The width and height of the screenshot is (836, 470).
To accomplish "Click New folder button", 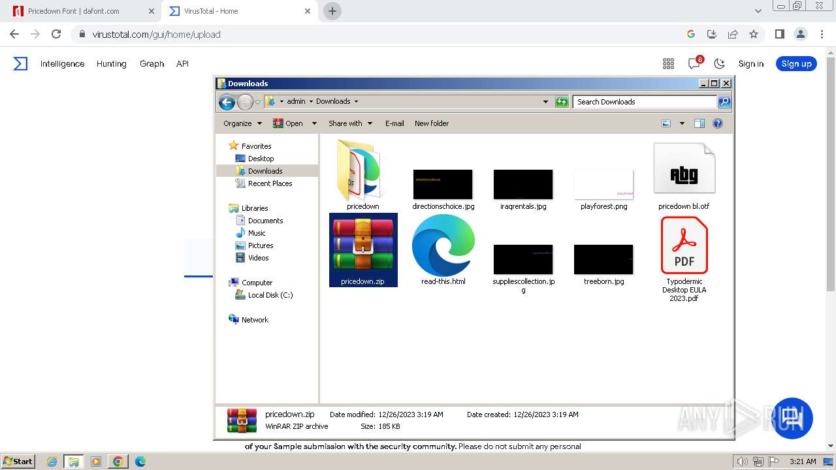I will point(432,123).
